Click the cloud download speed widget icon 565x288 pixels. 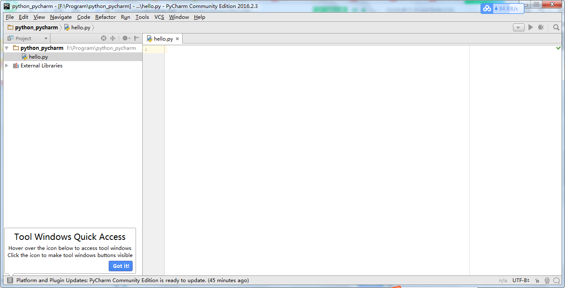487,8
